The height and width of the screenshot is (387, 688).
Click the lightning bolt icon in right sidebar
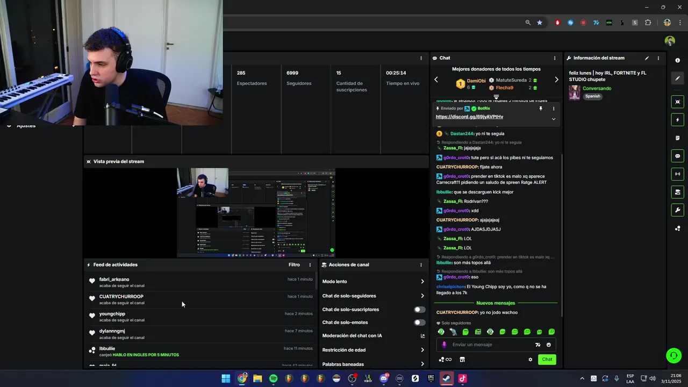tap(677, 120)
